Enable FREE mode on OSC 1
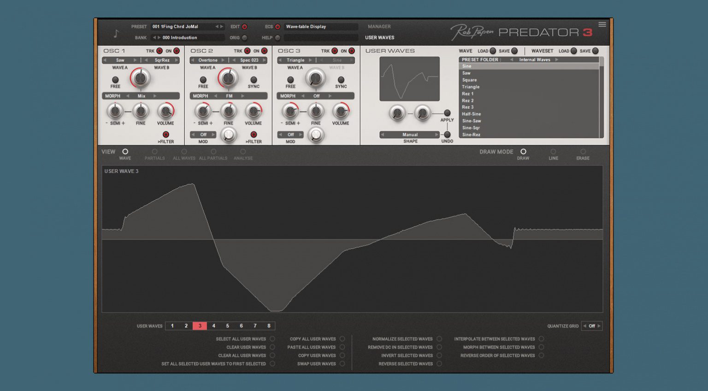The width and height of the screenshot is (708, 391). pos(115,81)
